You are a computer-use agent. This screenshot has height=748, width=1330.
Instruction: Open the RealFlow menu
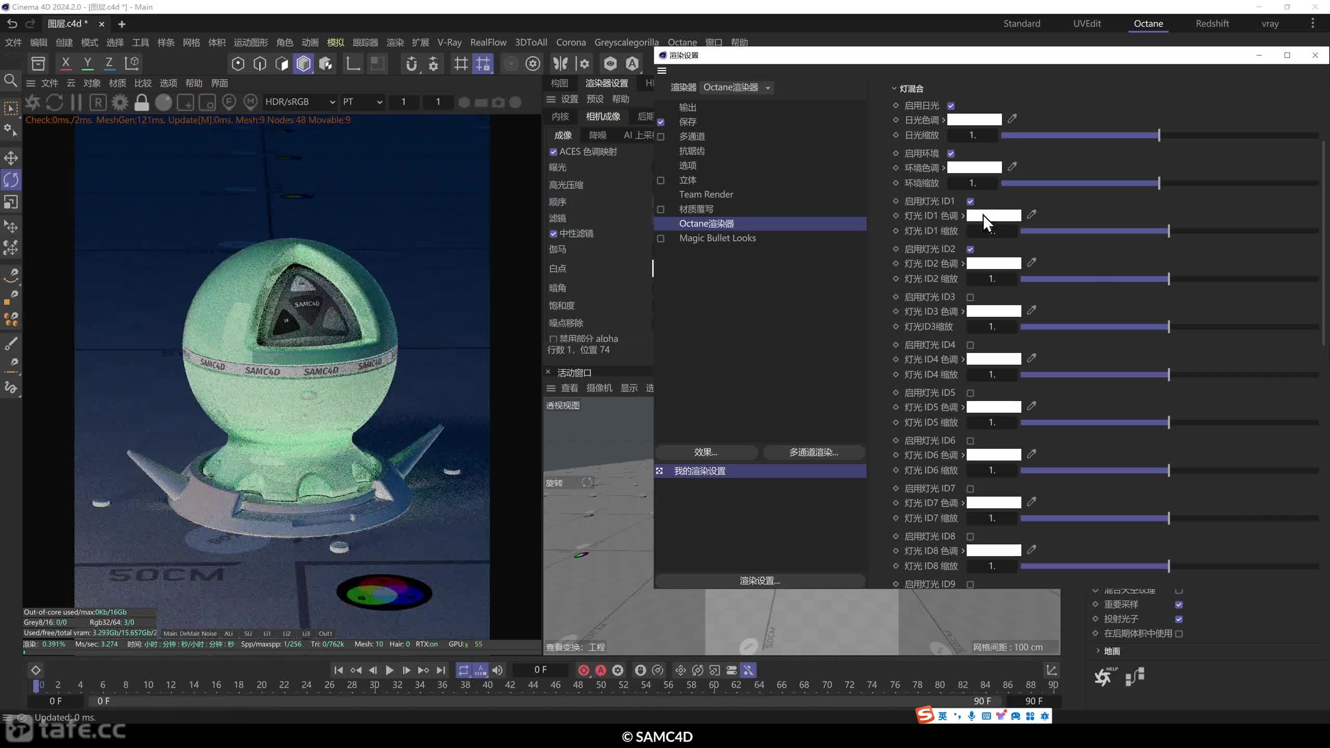488,42
